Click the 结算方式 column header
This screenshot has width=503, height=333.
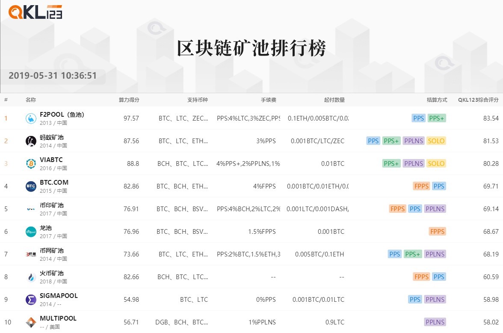pos(437,100)
